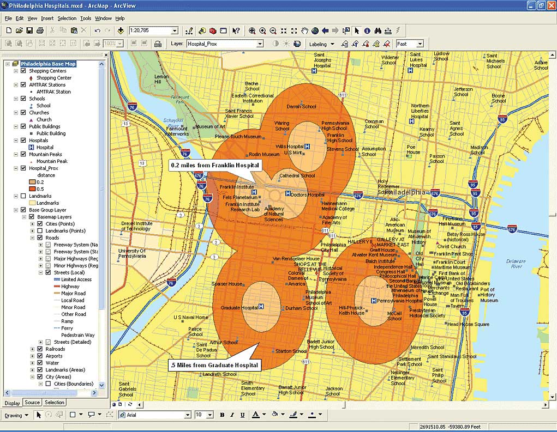This screenshot has height=432, width=557.
Task: Zoom to Full Extent with the globe
Action: 315,31
